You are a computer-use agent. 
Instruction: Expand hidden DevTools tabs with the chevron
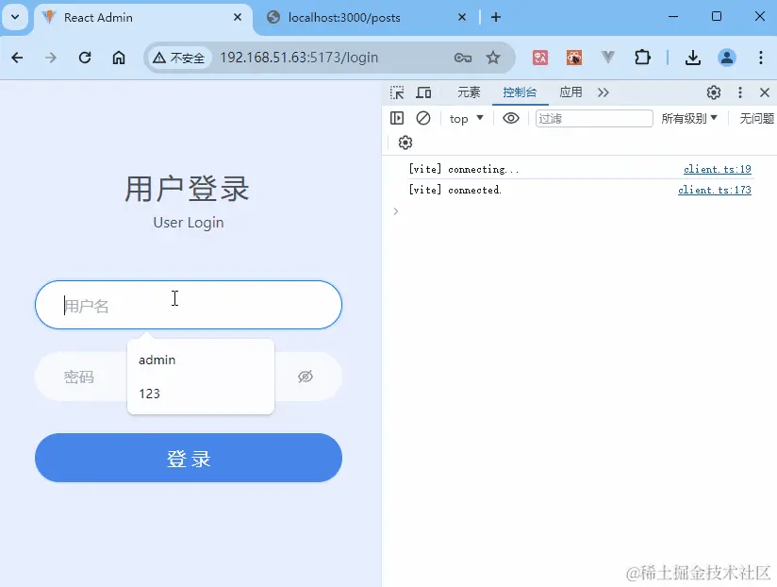coord(603,92)
